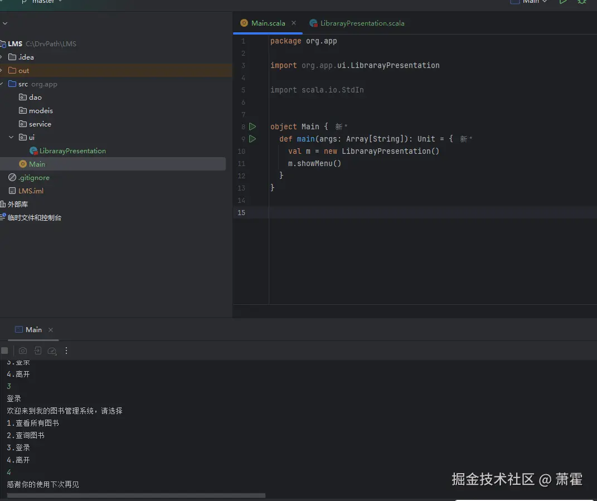Click the 新* author hint beside def main
The width and height of the screenshot is (597, 501).
pyautogui.click(x=466, y=139)
